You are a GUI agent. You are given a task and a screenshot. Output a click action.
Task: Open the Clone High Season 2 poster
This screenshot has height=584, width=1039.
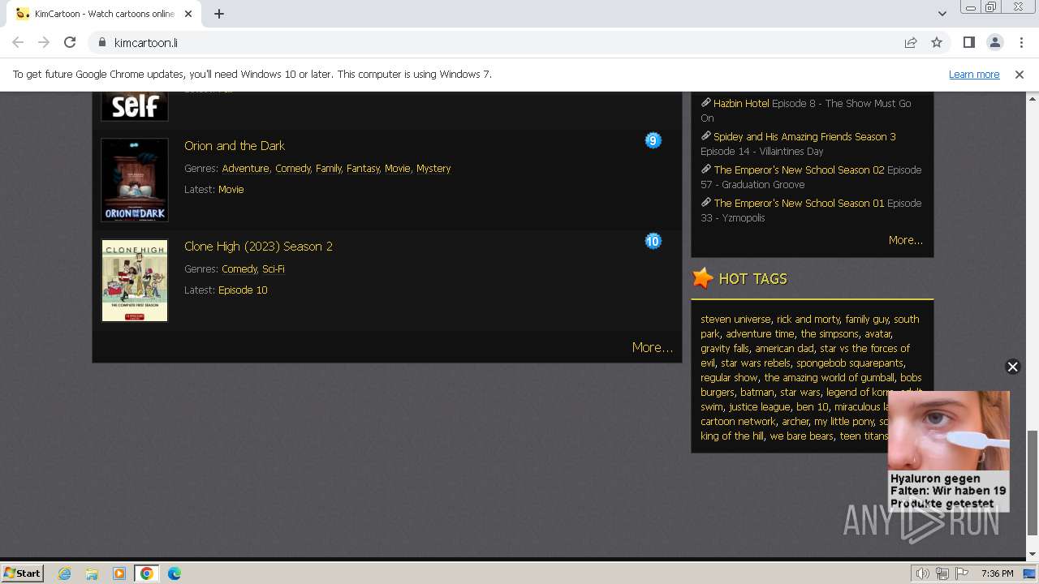135,280
